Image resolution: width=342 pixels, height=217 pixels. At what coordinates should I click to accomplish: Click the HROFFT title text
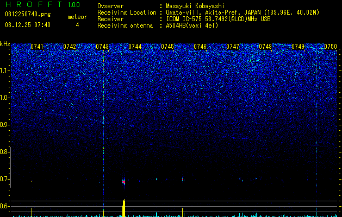point(34,4)
